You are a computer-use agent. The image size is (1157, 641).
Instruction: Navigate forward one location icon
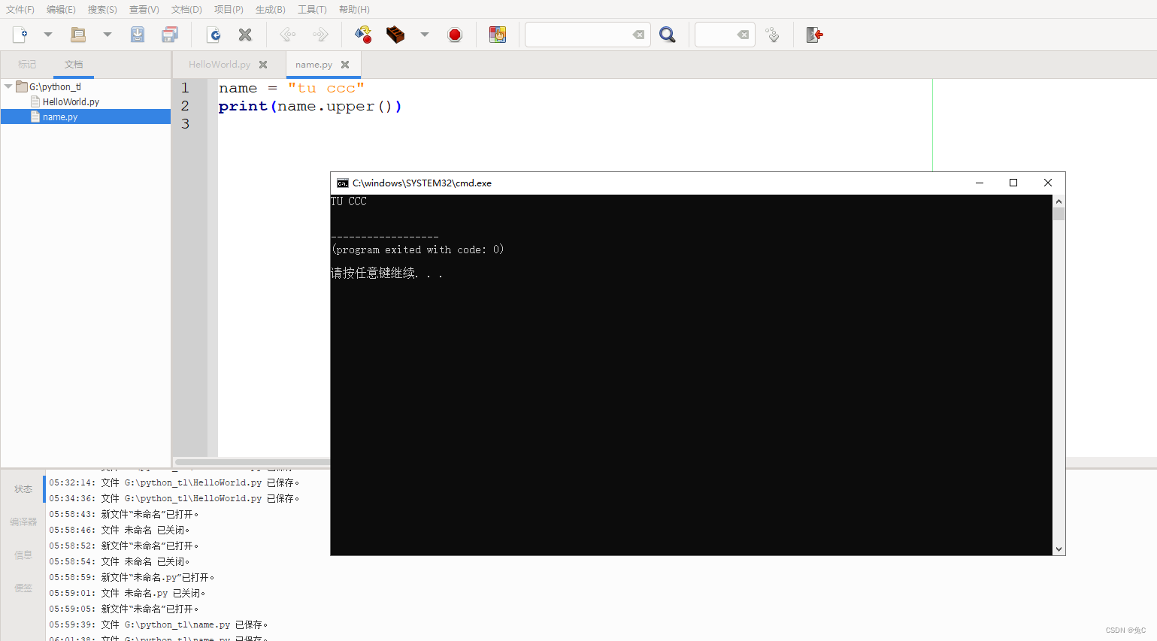point(321,35)
